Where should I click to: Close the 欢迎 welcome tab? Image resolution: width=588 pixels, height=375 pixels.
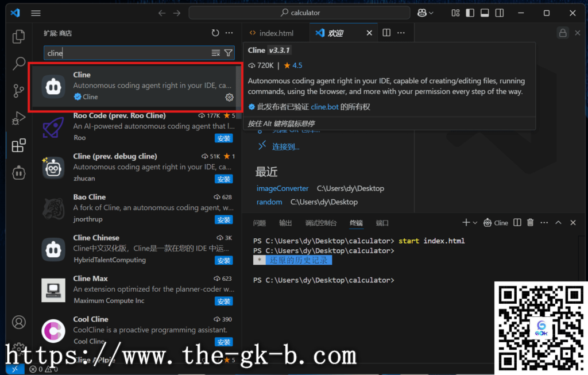coord(369,33)
